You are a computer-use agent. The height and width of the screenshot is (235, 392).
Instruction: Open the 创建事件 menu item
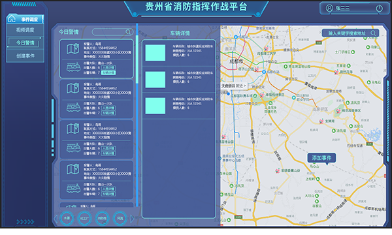coord(25,56)
